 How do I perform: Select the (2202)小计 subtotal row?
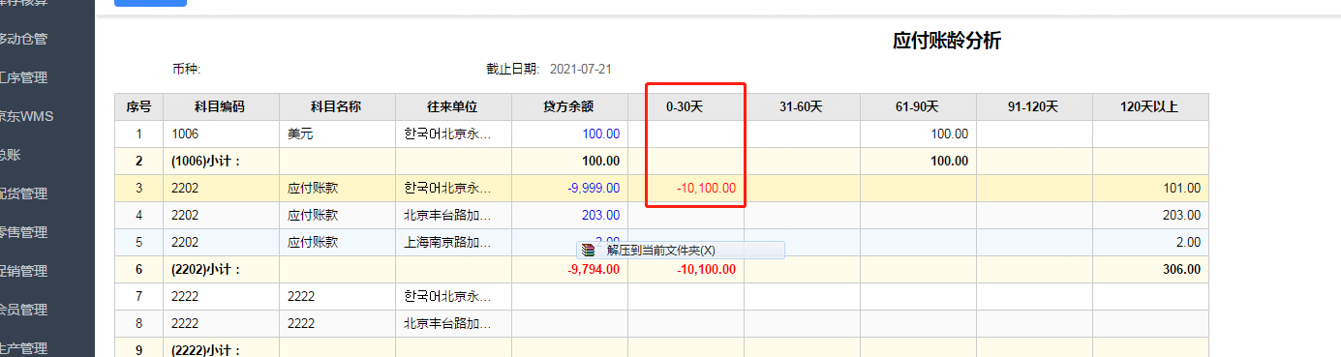(x=661, y=270)
